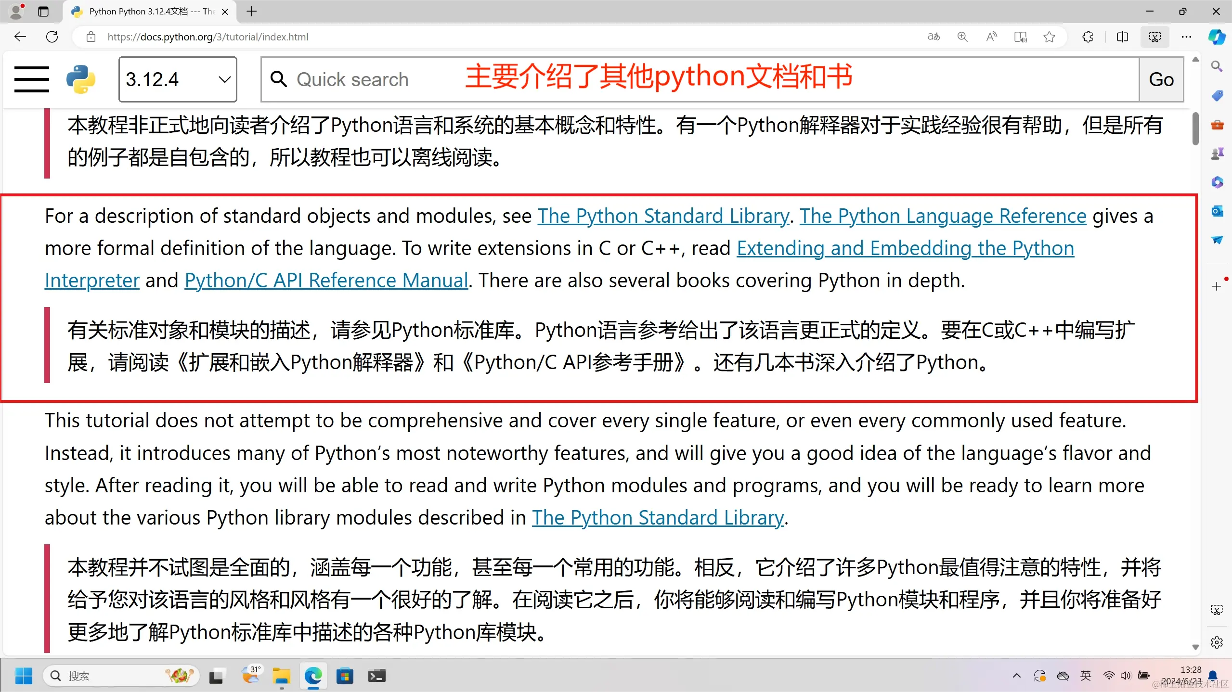Open the hamburger navigation menu
The height and width of the screenshot is (692, 1232).
pyautogui.click(x=31, y=79)
